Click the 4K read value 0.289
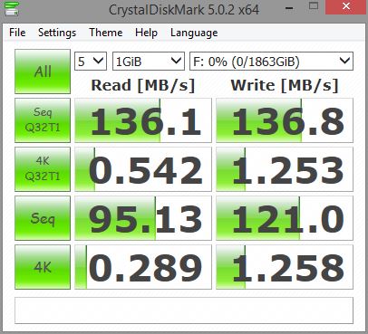Screen dimensions: 368x334 (x=143, y=267)
